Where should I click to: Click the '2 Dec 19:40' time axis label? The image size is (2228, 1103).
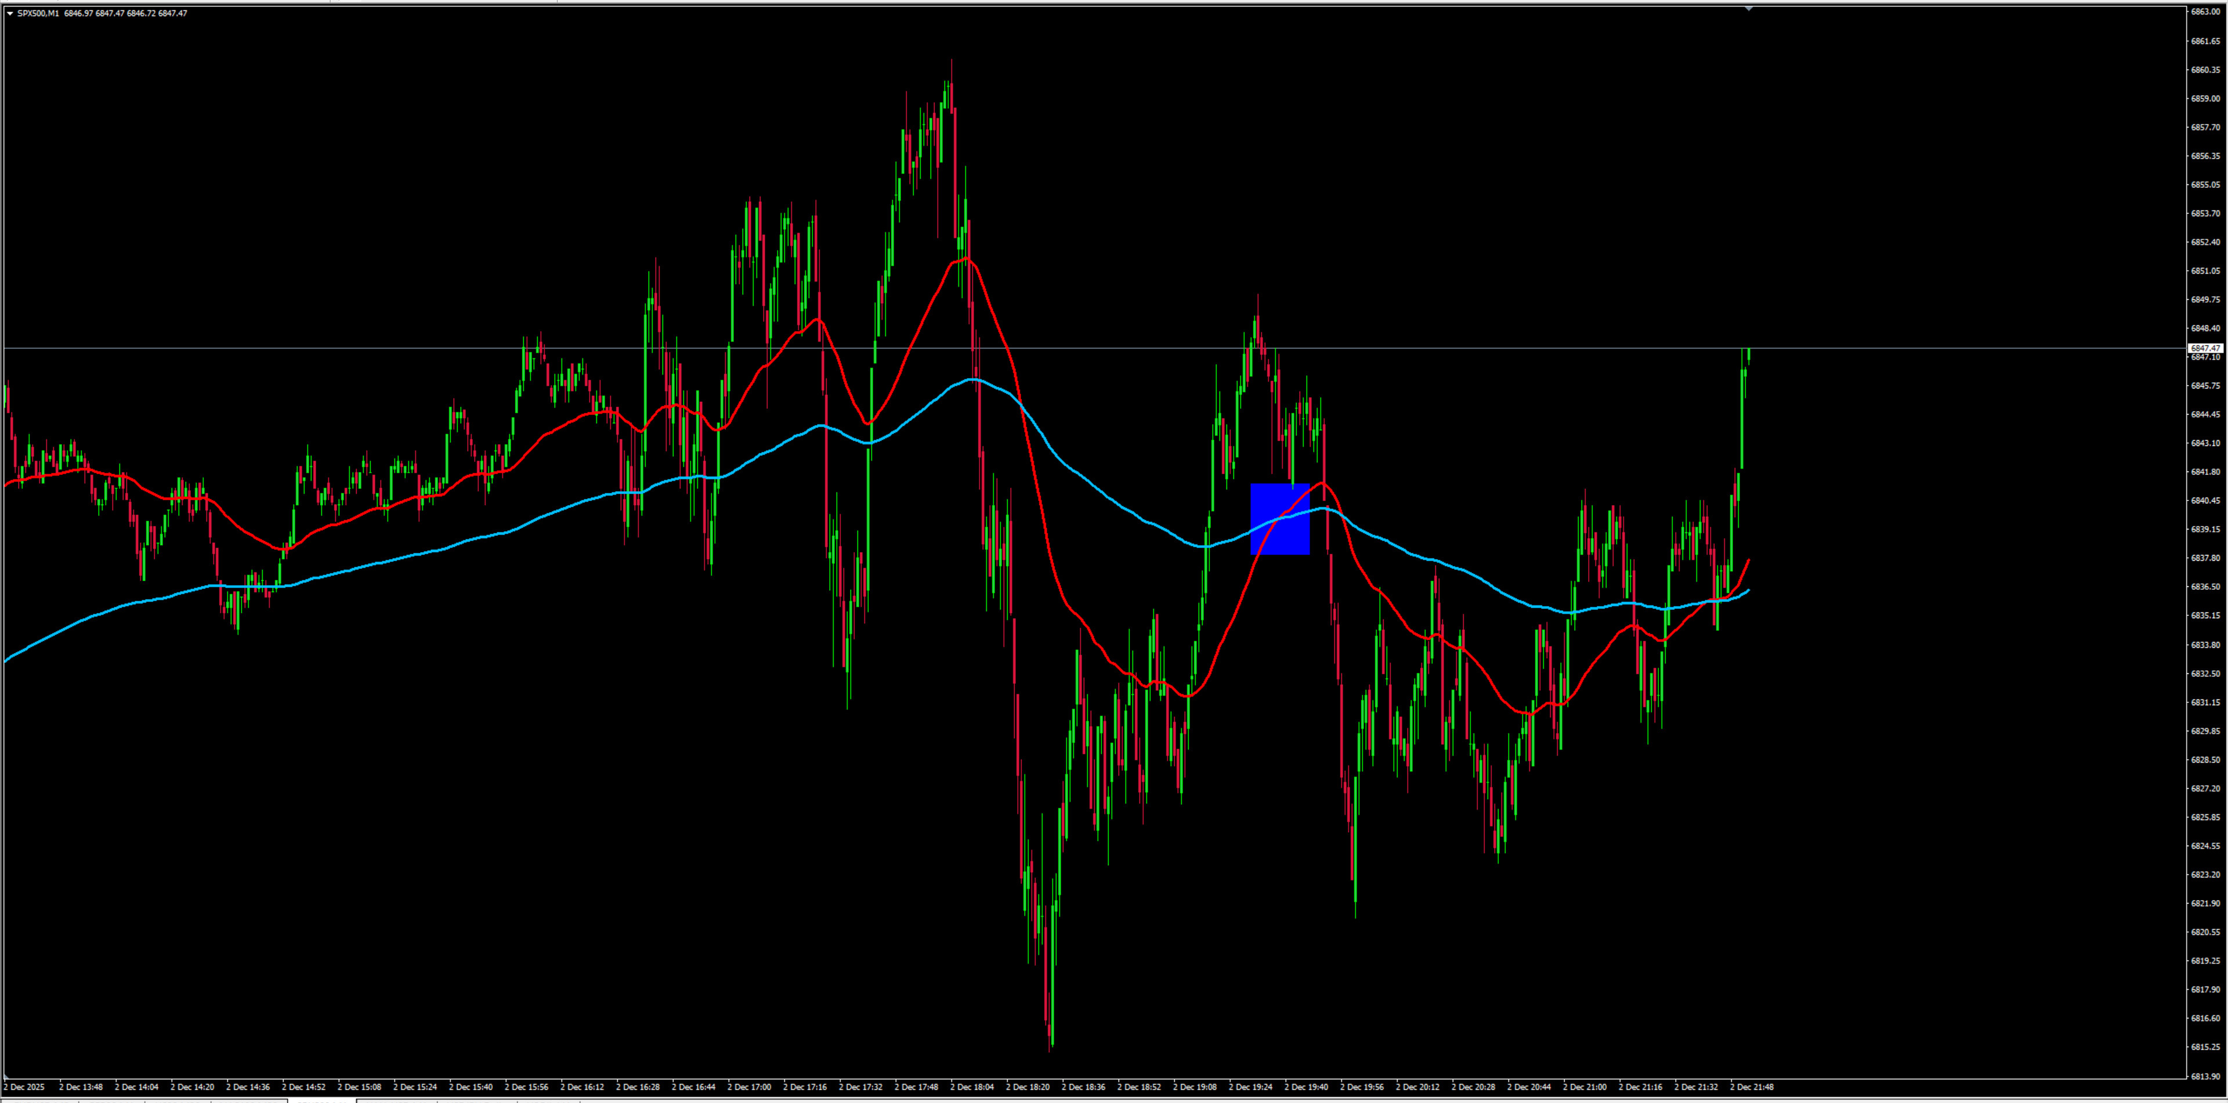(x=1306, y=1087)
